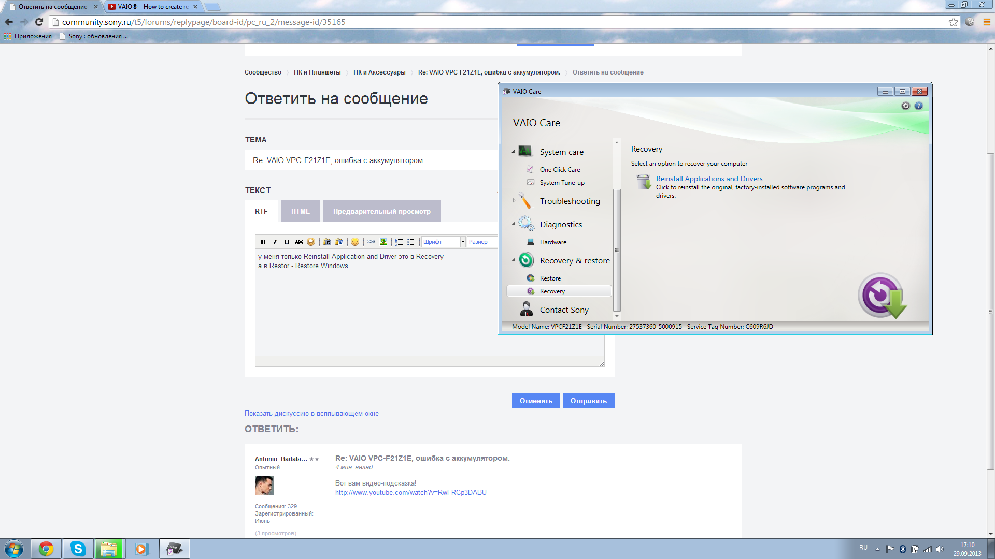
Task: Open the Размер size dropdown
Action: (x=482, y=242)
